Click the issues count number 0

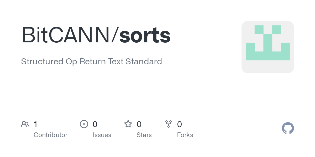pos(95,124)
